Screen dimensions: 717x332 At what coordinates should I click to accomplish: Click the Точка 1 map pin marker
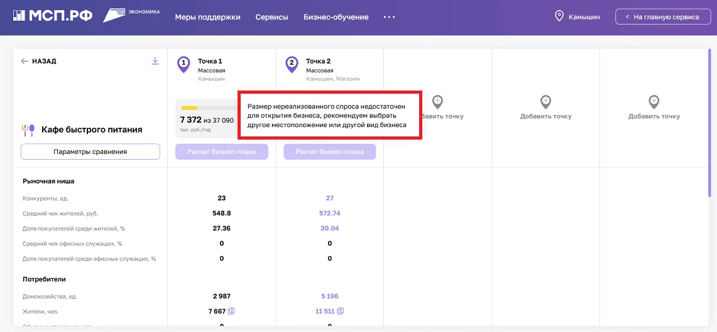183,64
